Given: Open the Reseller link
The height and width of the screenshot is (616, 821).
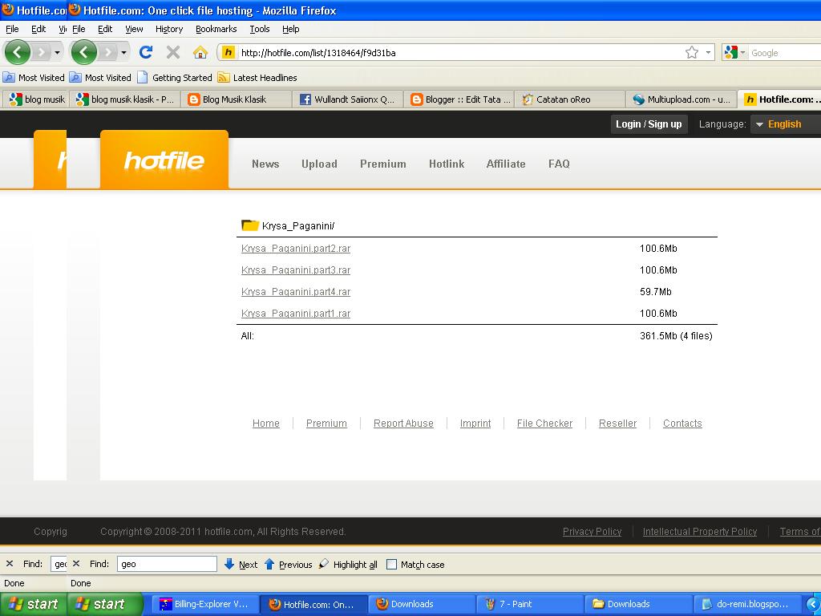Looking at the screenshot, I should (x=618, y=423).
